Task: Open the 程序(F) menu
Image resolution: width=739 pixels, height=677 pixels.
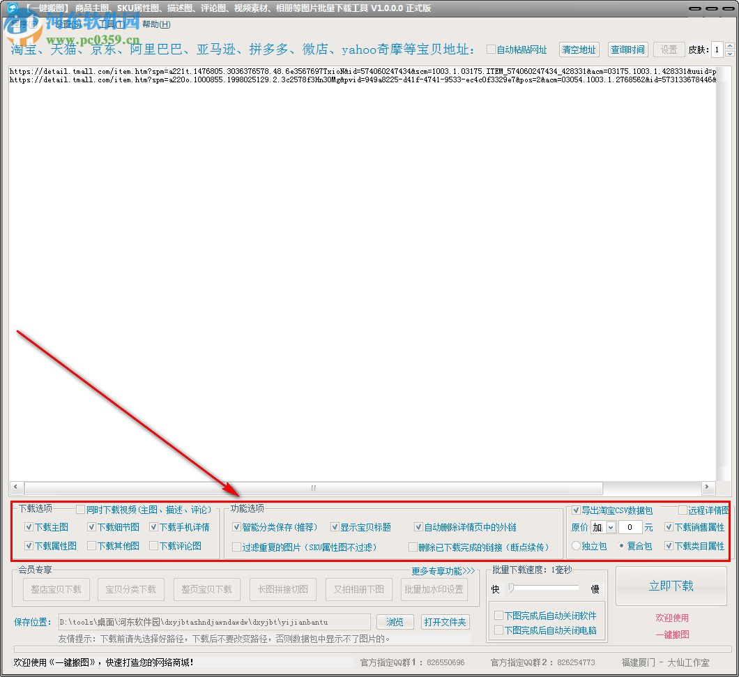Action: pos(24,24)
